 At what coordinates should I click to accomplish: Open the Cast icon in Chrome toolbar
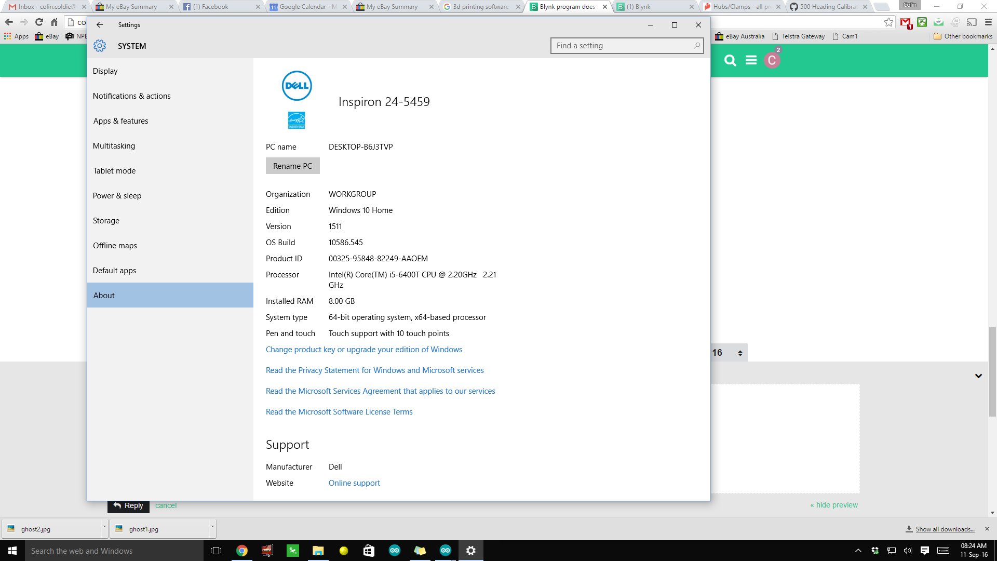(x=972, y=22)
